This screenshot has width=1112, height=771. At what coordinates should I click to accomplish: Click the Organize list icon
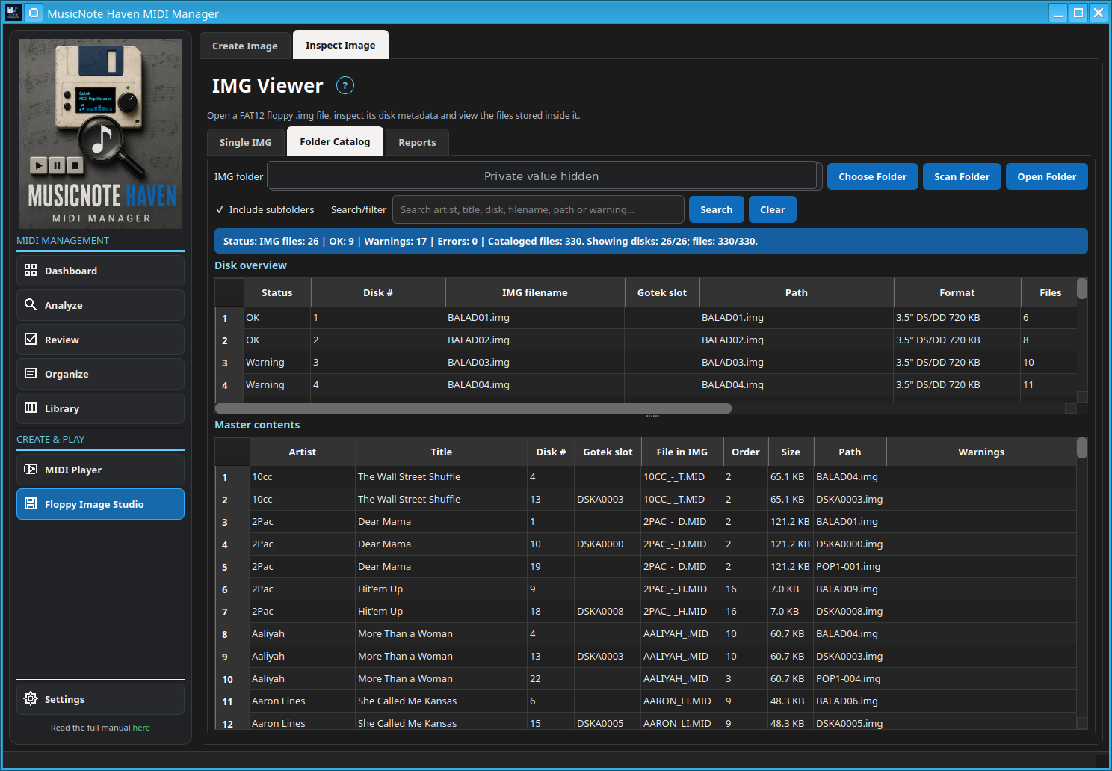[x=31, y=373]
